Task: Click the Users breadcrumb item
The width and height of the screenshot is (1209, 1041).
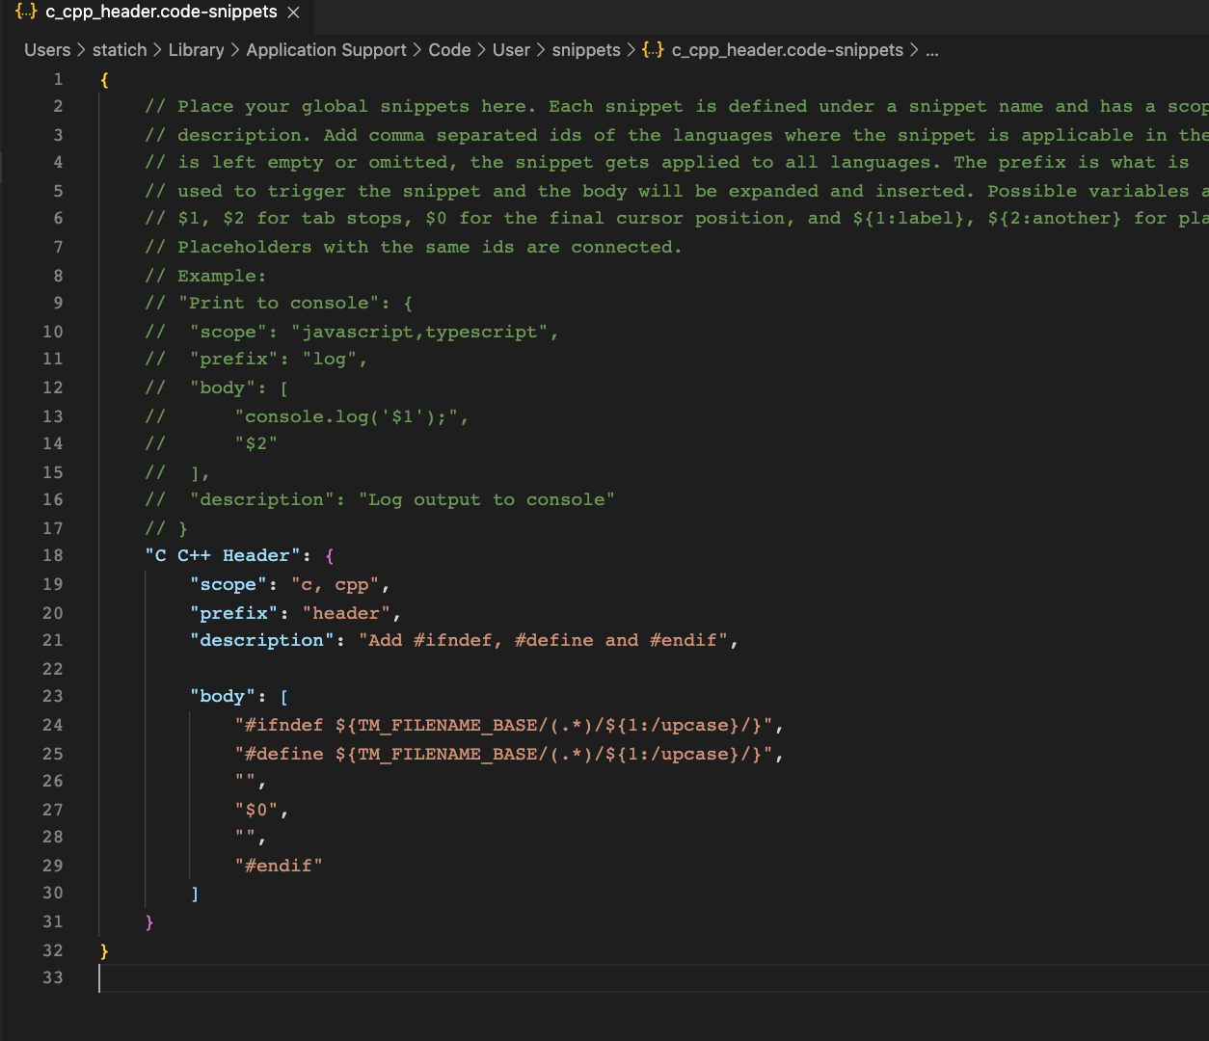Action: coord(47,50)
